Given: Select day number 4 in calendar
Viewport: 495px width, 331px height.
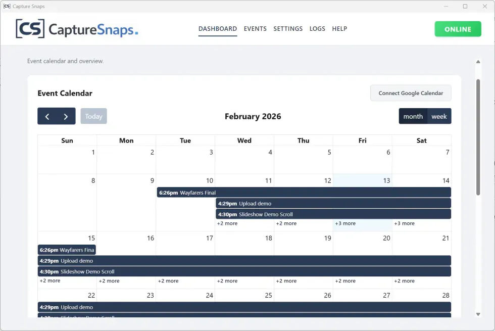Looking at the screenshot, I should (x=270, y=152).
